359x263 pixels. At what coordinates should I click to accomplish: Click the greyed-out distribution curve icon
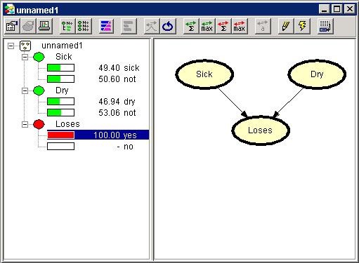[152, 26]
